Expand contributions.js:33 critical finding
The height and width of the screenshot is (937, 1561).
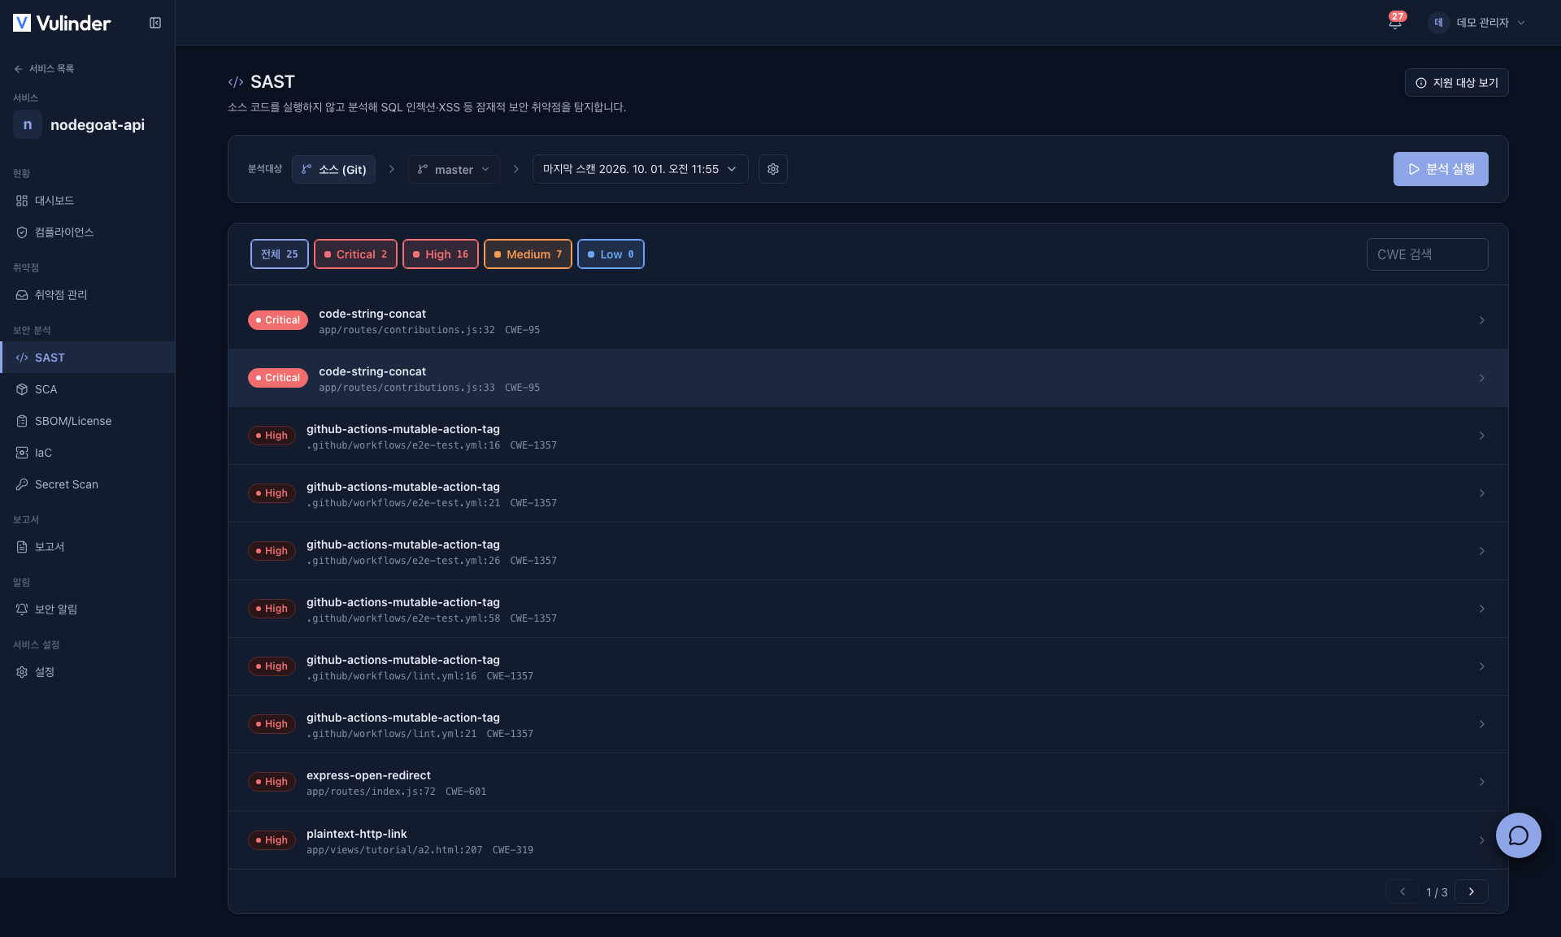coord(867,378)
